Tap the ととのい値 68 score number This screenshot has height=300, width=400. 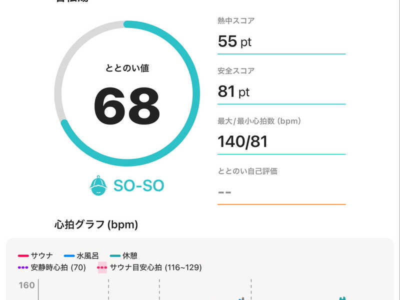click(x=127, y=106)
